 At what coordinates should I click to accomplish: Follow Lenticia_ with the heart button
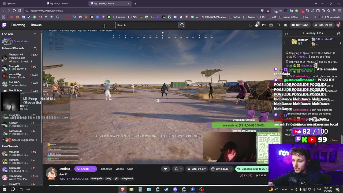(165, 169)
